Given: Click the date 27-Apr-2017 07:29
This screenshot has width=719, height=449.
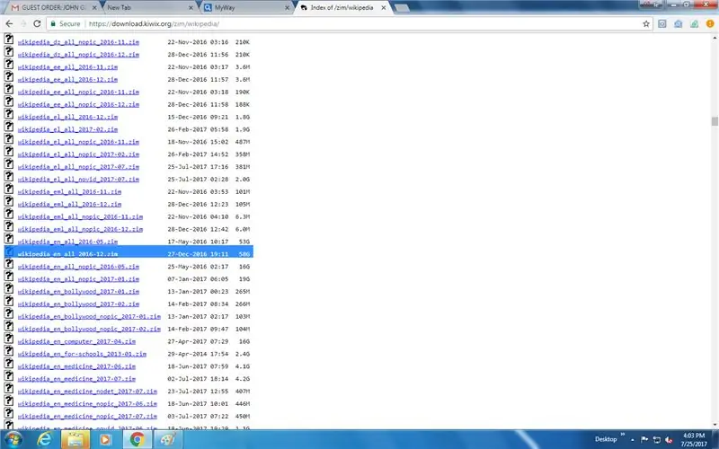Looking at the screenshot, I should pyautogui.click(x=198, y=341).
